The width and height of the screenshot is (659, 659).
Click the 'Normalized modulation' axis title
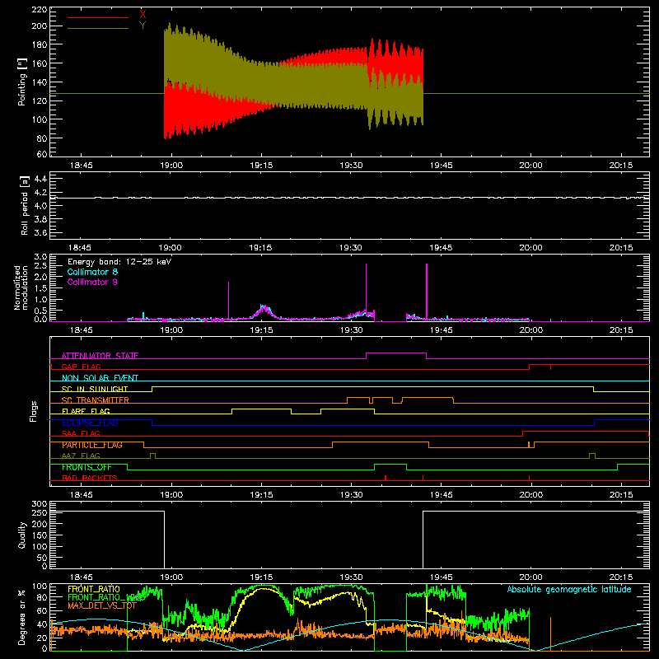(x=21, y=287)
